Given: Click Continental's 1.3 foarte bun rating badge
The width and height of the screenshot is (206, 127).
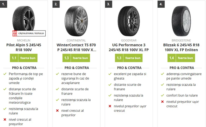Looking at the screenshot, I should pos(76,58).
